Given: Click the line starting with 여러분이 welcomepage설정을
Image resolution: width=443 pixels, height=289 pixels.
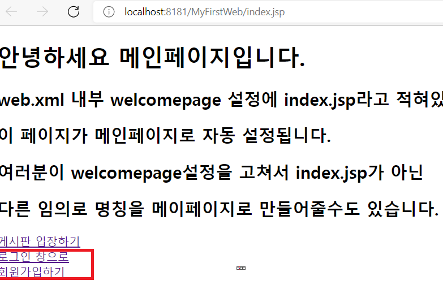Looking at the screenshot, I should [x=212, y=172].
